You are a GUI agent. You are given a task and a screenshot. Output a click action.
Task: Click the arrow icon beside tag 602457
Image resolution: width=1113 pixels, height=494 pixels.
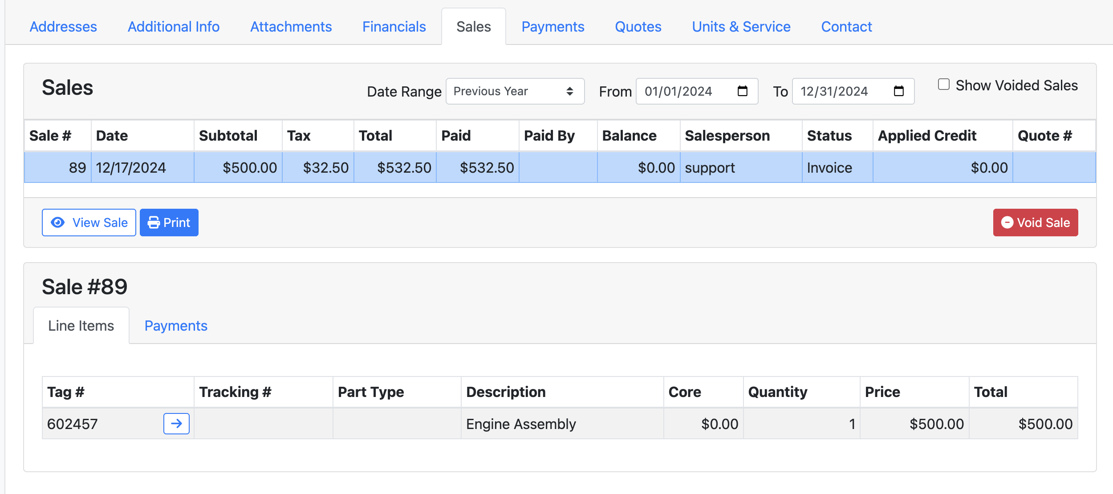click(x=175, y=424)
